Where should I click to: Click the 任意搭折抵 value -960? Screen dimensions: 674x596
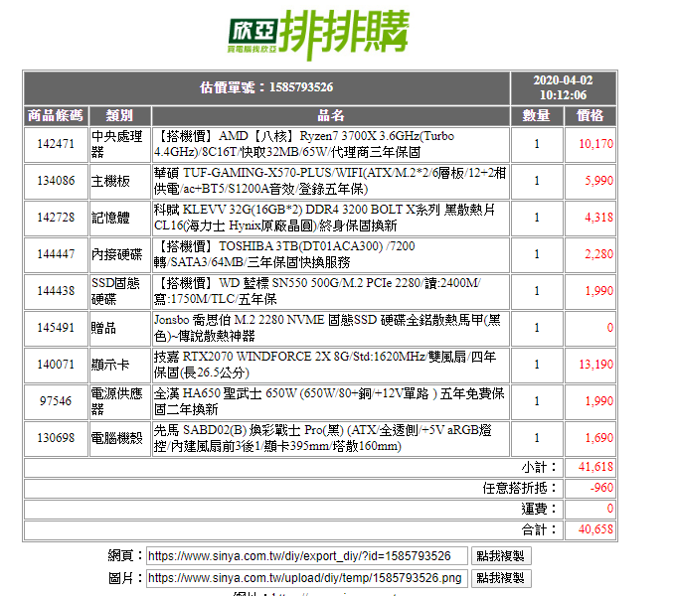[601, 488]
